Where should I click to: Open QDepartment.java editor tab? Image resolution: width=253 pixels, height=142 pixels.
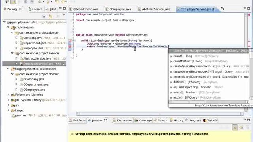83,9
